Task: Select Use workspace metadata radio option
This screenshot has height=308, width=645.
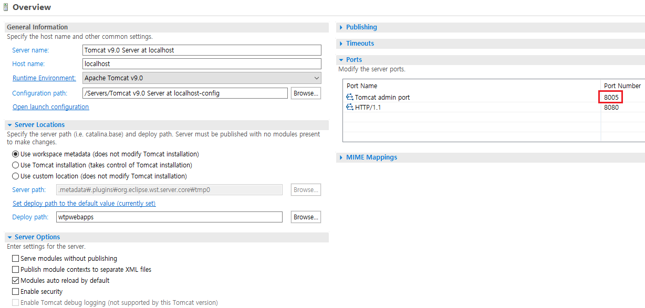Action: (x=15, y=154)
